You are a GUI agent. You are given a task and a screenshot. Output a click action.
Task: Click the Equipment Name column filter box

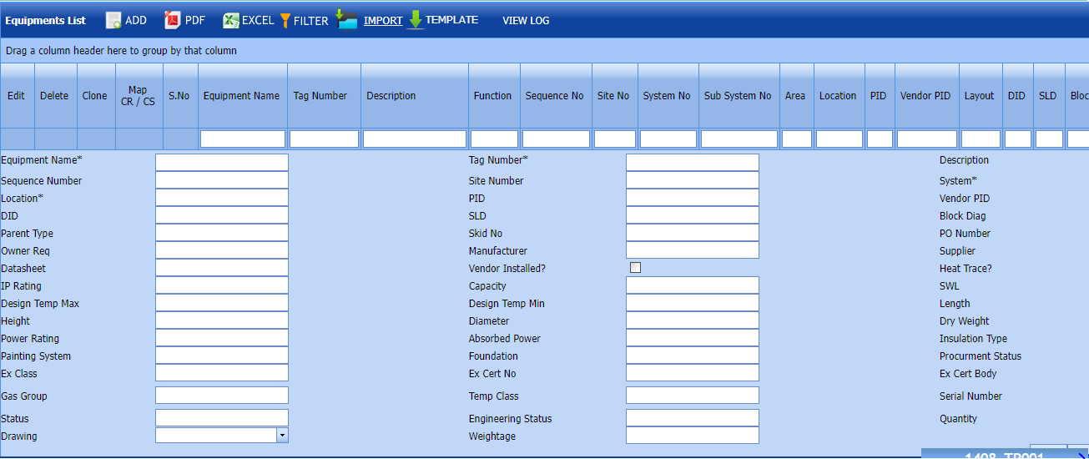[x=242, y=139]
